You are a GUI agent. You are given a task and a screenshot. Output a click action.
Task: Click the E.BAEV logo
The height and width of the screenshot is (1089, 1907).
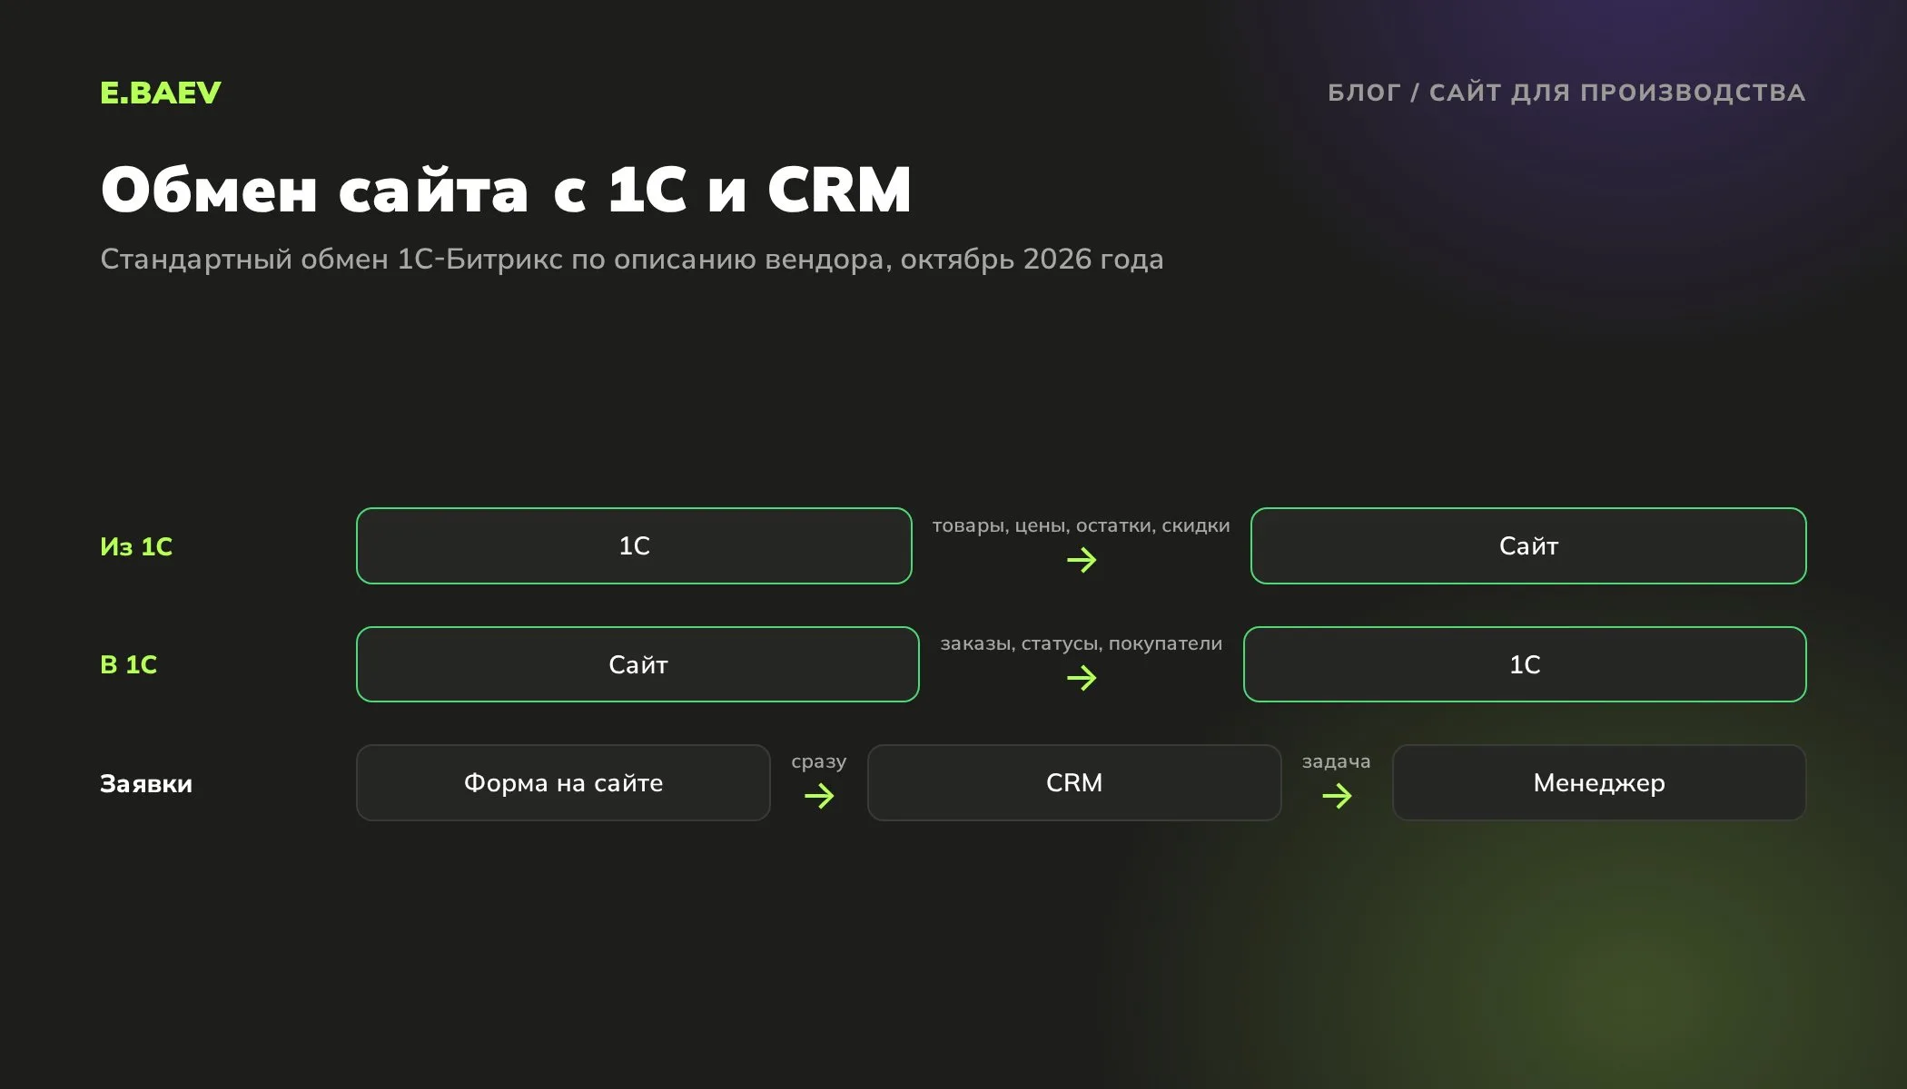[x=160, y=93]
